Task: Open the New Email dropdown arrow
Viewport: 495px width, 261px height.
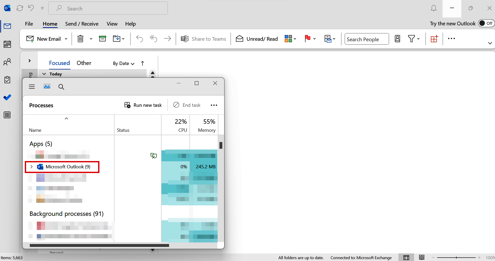Action: [x=66, y=38]
